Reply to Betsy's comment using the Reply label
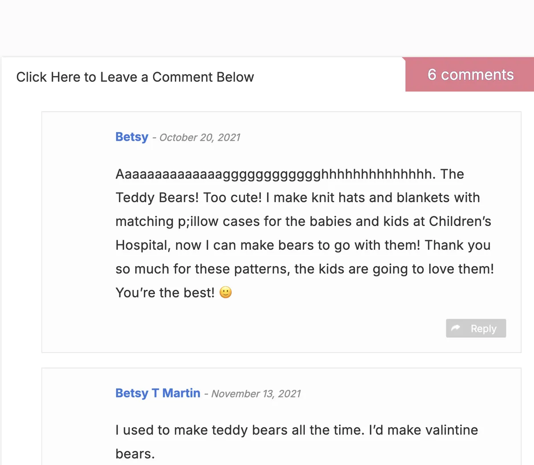 pyautogui.click(x=483, y=328)
